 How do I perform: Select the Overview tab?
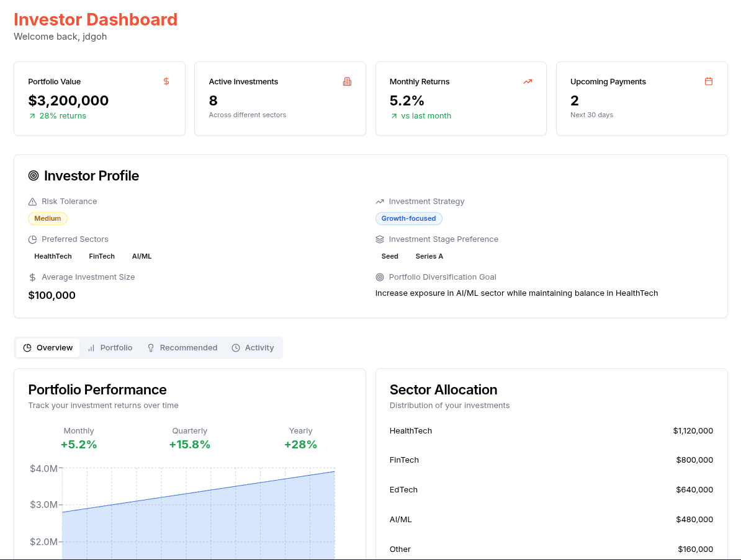pos(48,348)
